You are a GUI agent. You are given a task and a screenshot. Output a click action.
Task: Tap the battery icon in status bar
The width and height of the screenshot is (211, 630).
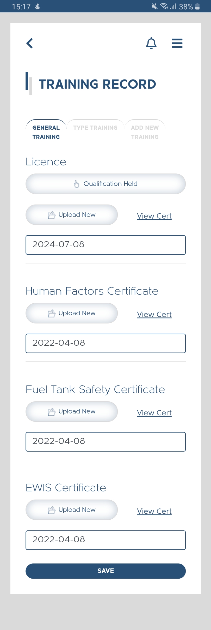pos(197,7)
